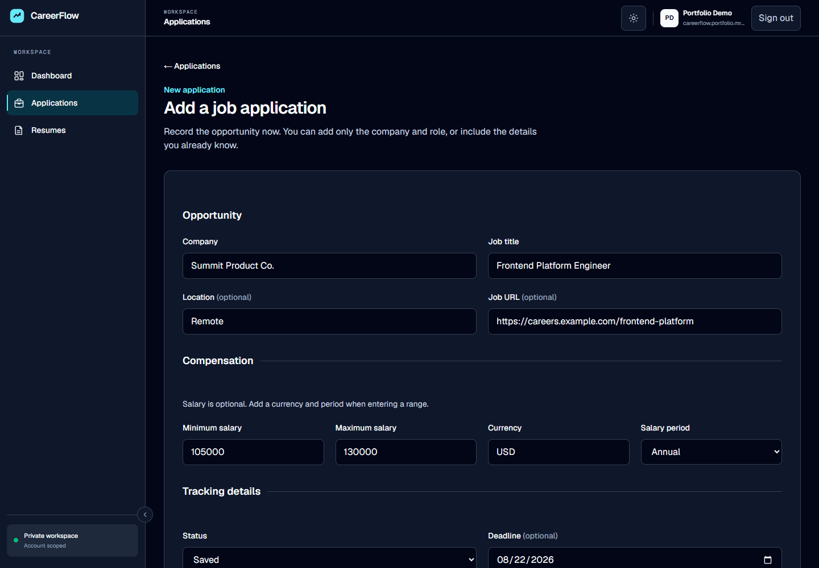Image resolution: width=819 pixels, height=568 pixels.
Task: Go back via the Applications arrow link
Action: [x=192, y=66]
